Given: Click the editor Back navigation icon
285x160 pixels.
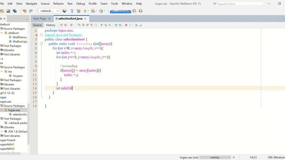Looking at the screenshot, I should [65, 25].
